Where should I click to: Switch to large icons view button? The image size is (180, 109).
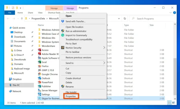tap(174, 103)
